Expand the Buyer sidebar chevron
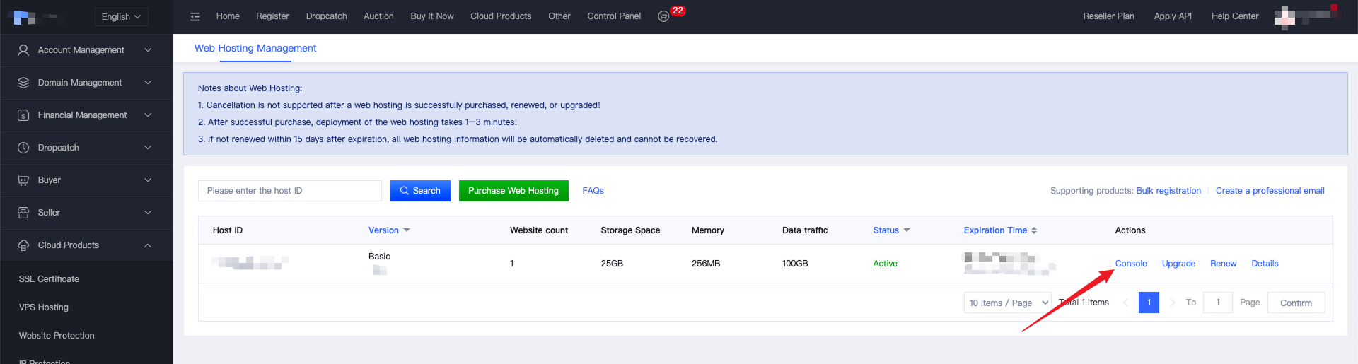The width and height of the screenshot is (1358, 364). [x=148, y=180]
